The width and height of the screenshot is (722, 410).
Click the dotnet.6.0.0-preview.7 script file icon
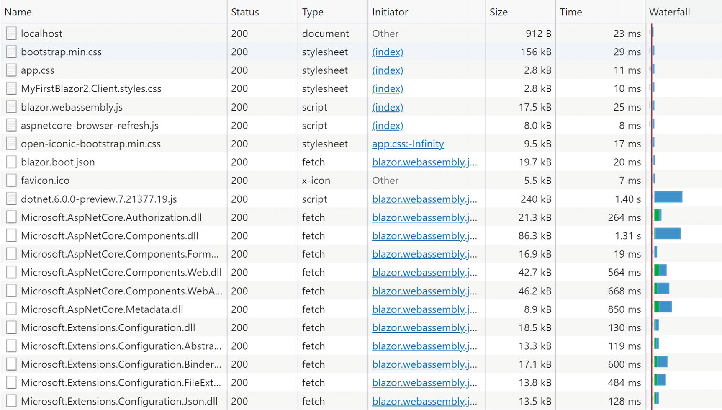(11, 199)
